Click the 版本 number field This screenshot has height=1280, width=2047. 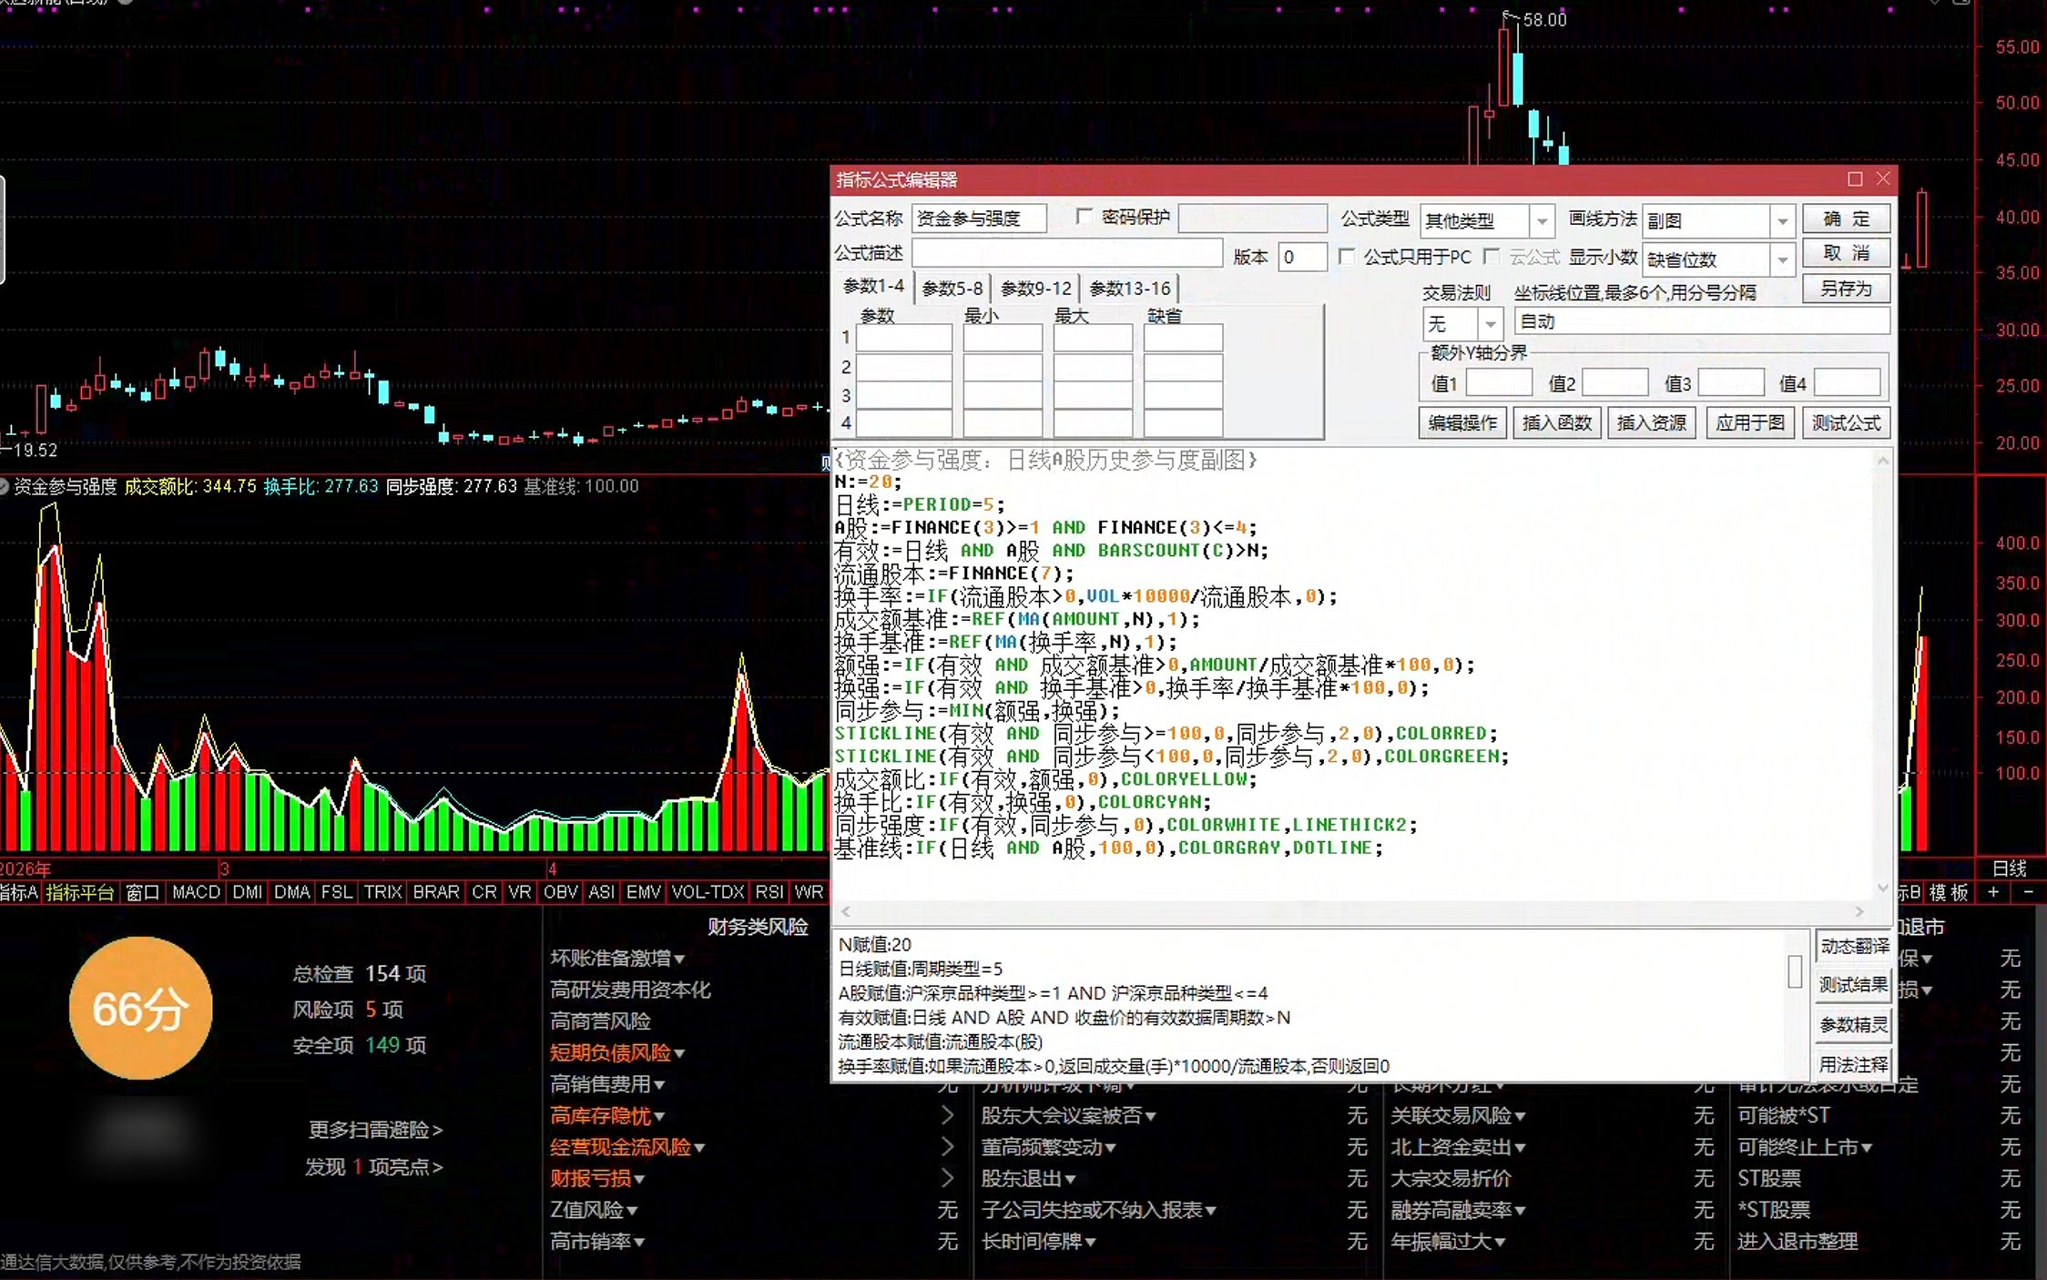click(1302, 257)
